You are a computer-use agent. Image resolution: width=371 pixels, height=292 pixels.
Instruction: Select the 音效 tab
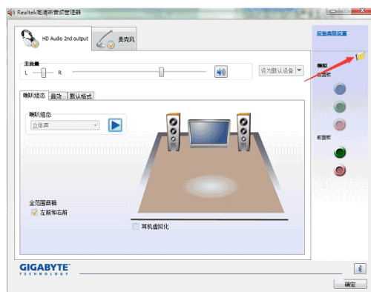[56, 96]
